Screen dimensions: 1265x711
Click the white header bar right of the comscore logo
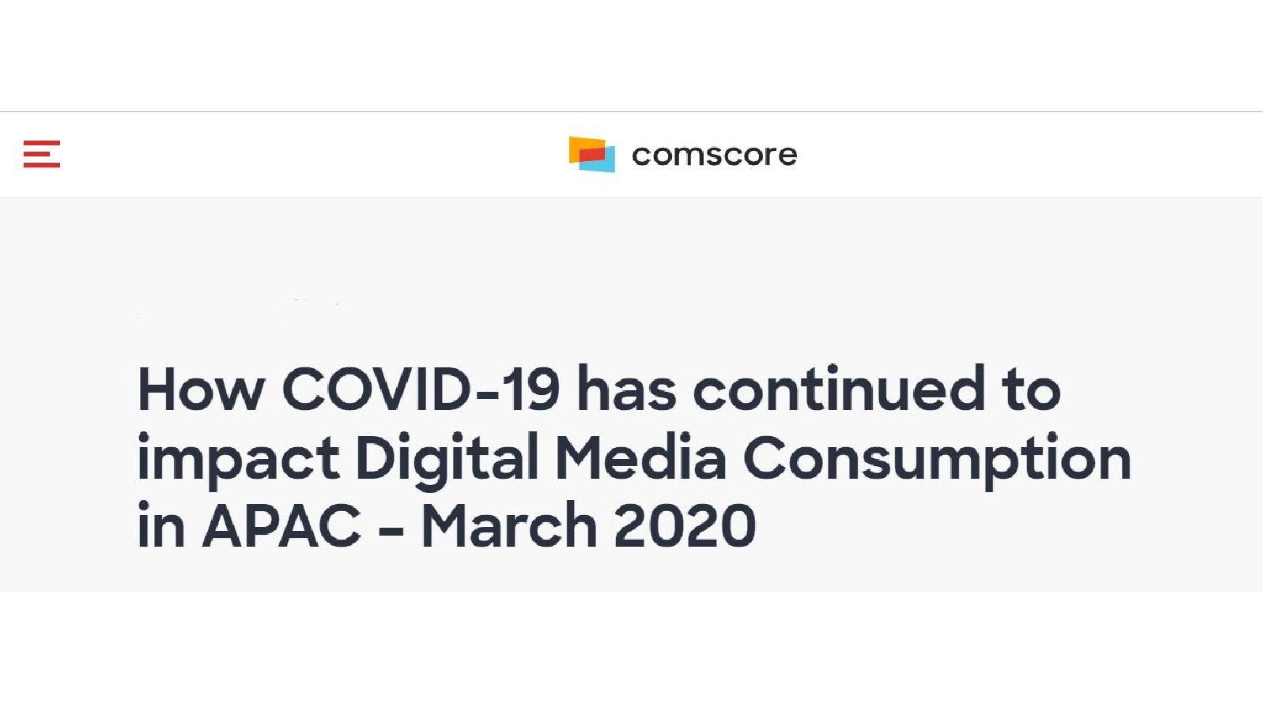(1028, 155)
